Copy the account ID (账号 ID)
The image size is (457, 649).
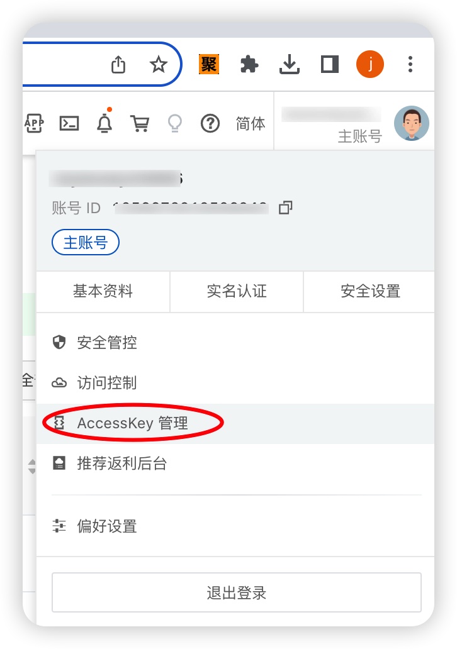(x=286, y=208)
